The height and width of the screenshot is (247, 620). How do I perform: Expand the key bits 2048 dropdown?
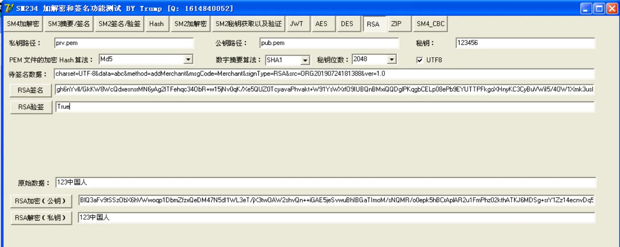[x=391, y=59]
